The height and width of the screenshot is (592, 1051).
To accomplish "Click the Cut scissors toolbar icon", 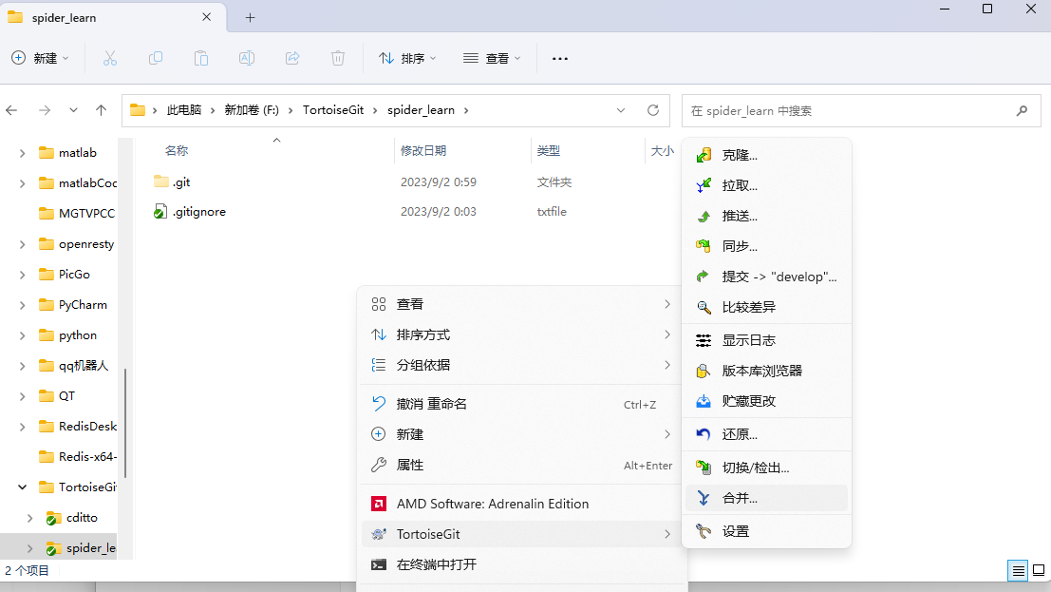I will 110,58.
